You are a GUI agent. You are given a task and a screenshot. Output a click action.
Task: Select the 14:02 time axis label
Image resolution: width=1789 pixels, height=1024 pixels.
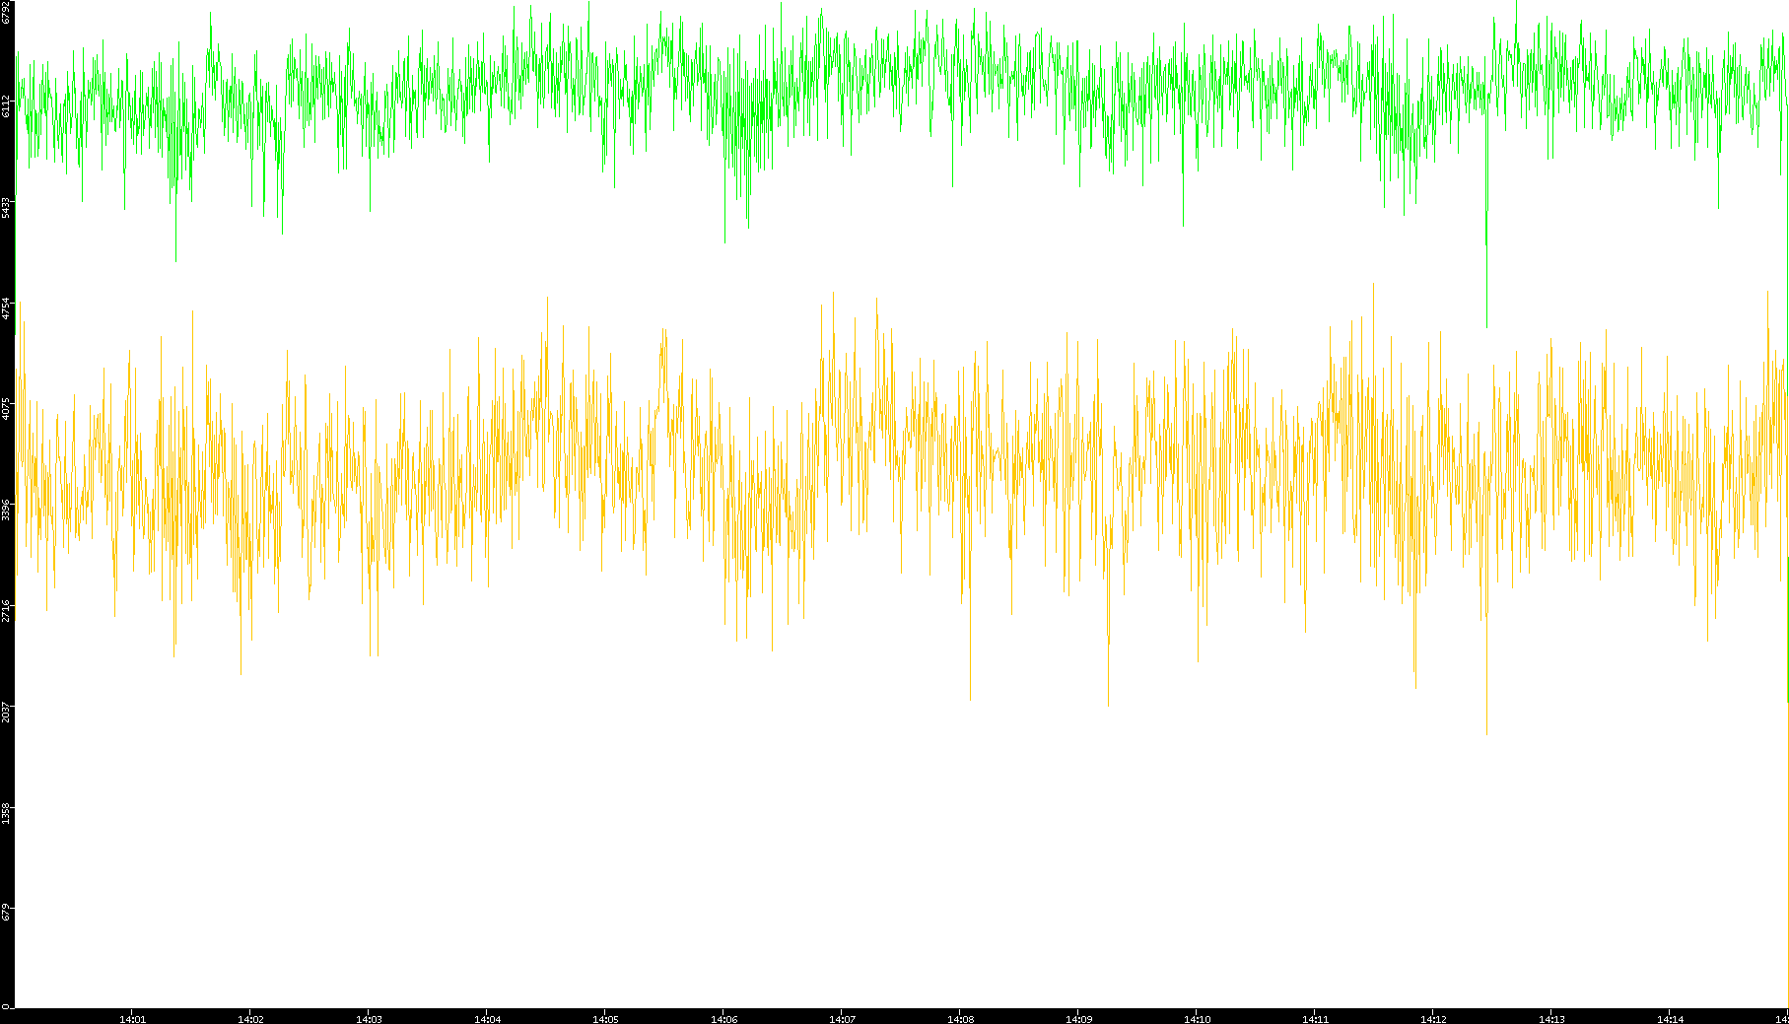pyautogui.click(x=250, y=1019)
